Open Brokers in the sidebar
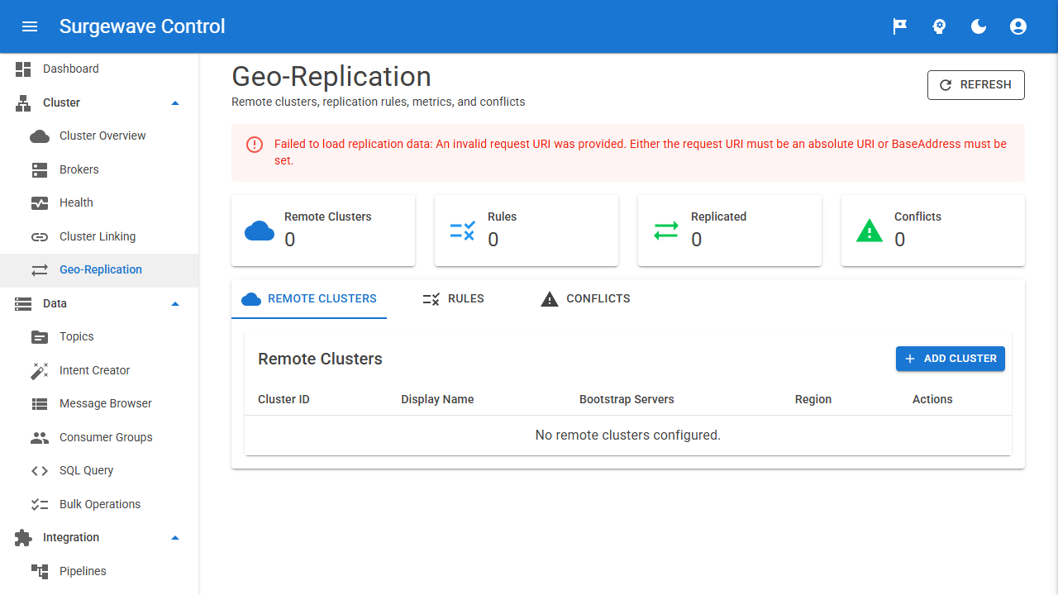Screen dimensions: 1058x595 pyautogui.click(x=99, y=169)
